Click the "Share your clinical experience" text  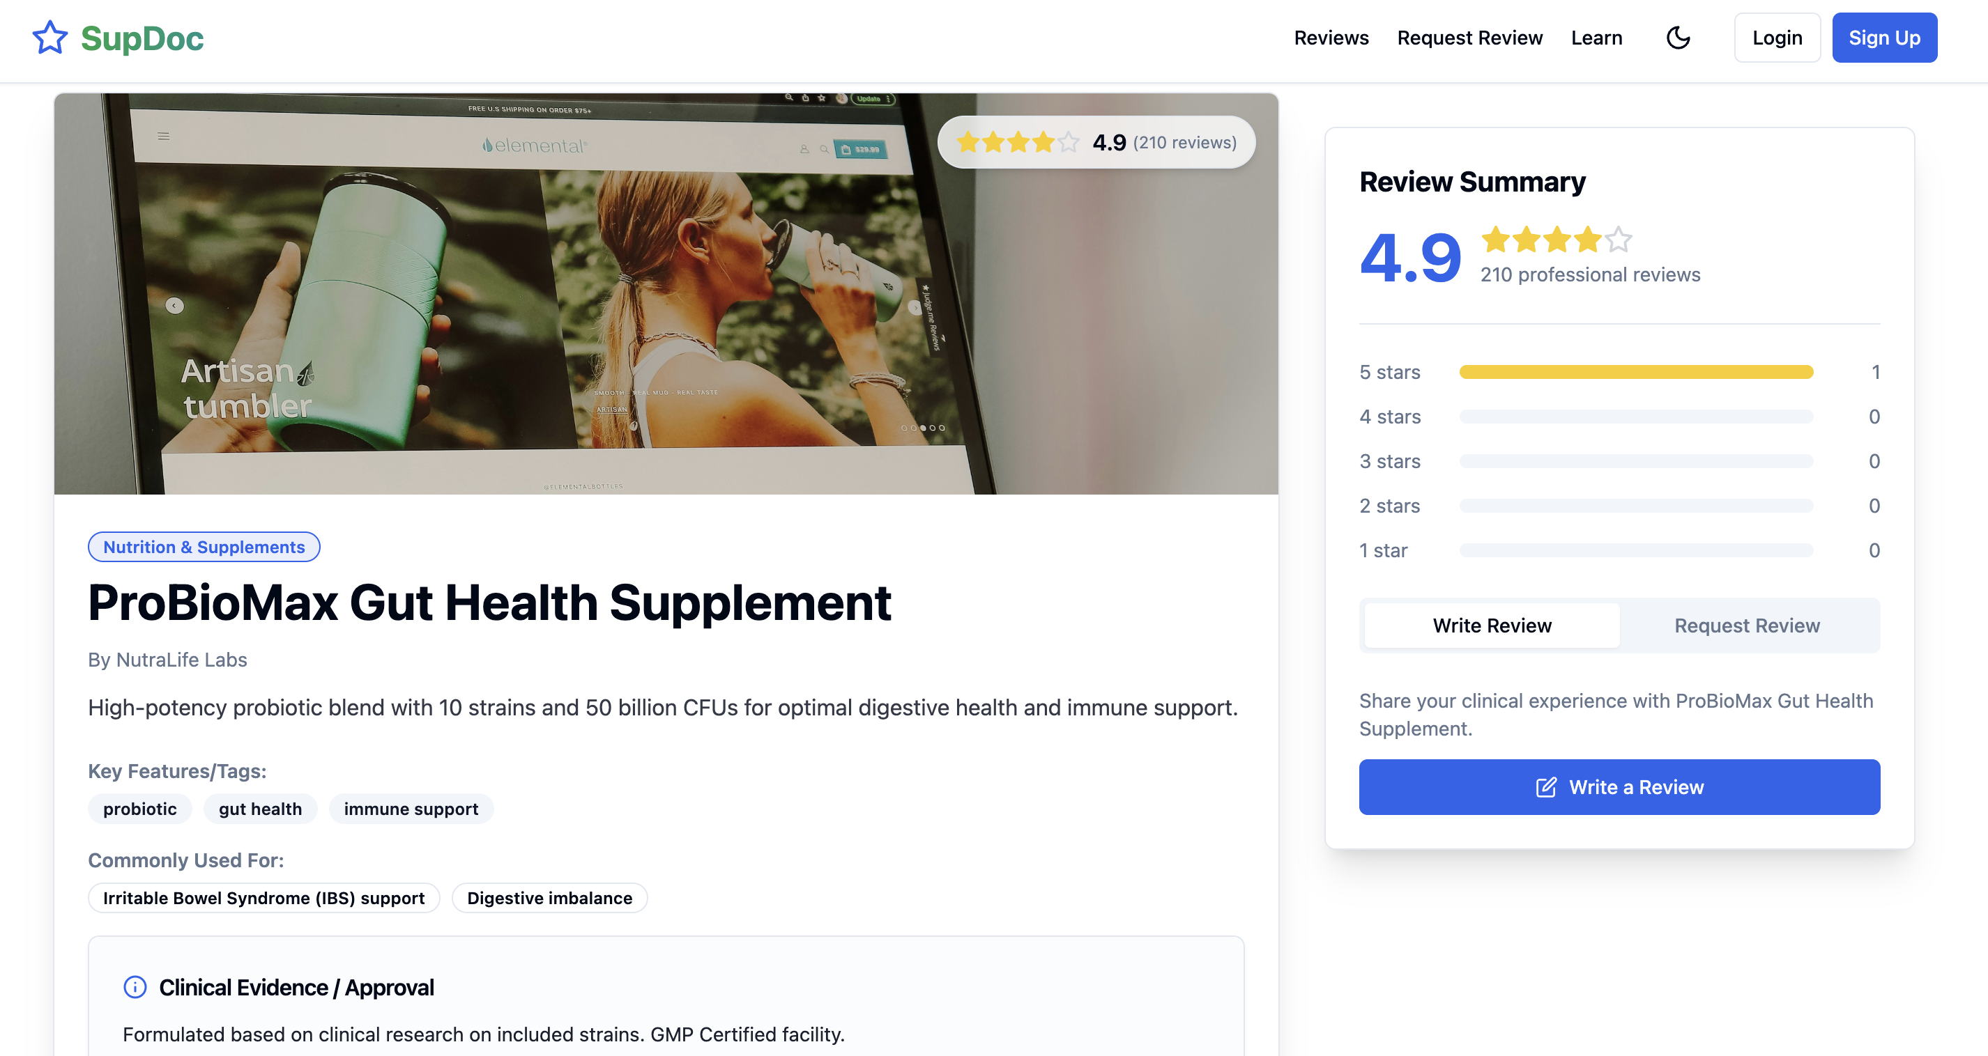click(1616, 715)
